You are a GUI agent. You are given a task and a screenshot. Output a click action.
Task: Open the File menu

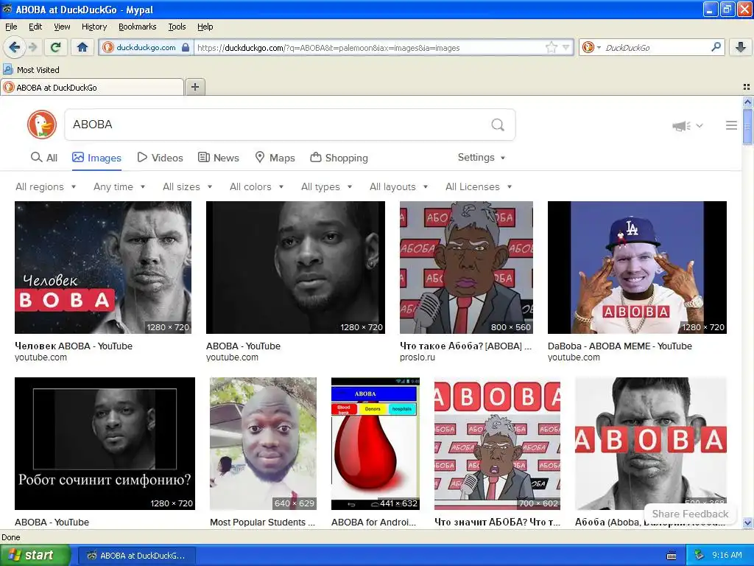click(x=11, y=27)
